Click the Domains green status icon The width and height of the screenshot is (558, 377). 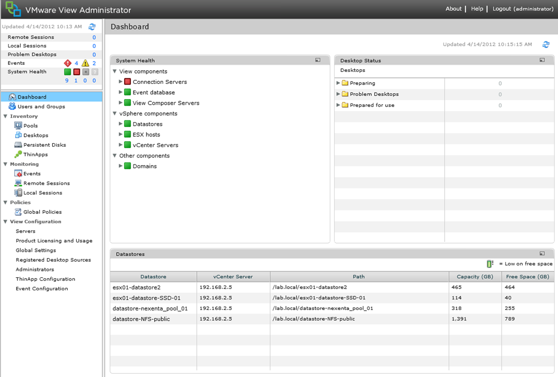tap(128, 166)
